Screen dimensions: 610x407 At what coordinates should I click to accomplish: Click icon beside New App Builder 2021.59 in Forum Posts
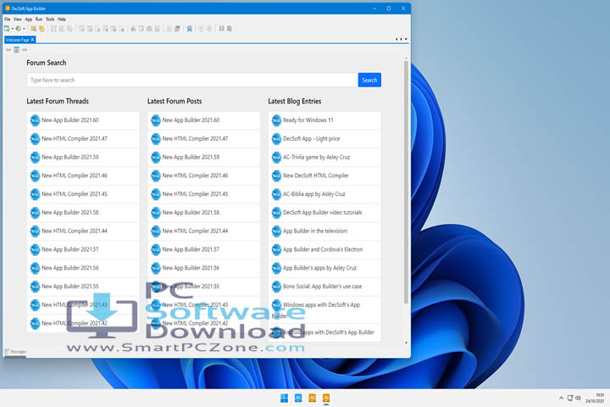click(x=156, y=157)
